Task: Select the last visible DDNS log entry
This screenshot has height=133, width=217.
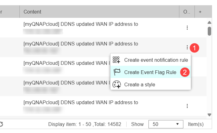Action: click(x=81, y=103)
